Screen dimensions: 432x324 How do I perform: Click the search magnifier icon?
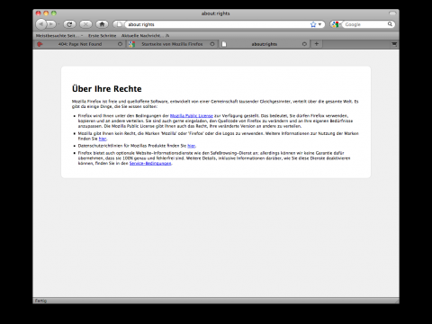click(390, 24)
